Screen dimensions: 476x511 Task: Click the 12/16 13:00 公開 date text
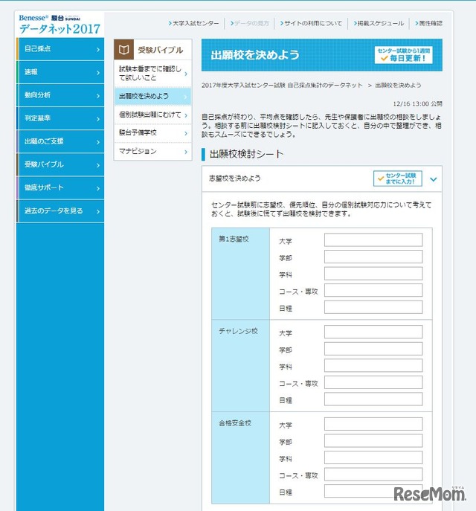417,104
